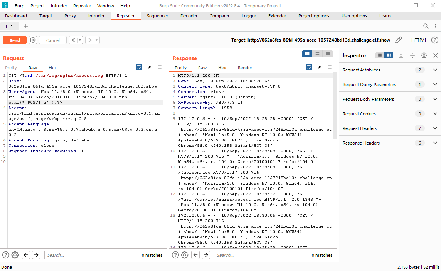The width and height of the screenshot is (441, 271).
Task: Close the Inspector panel
Action: pyautogui.click(x=435, y=56)
